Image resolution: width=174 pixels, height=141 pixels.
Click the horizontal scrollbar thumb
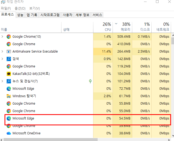tap(51, 140)
